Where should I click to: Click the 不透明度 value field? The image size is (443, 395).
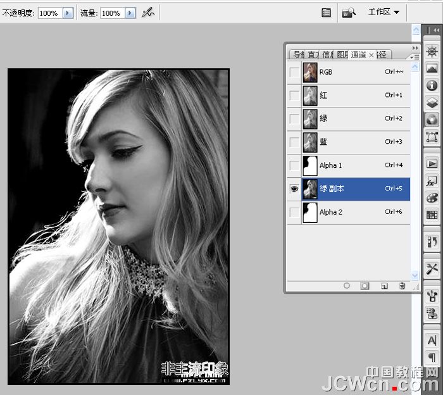[50, 13]
